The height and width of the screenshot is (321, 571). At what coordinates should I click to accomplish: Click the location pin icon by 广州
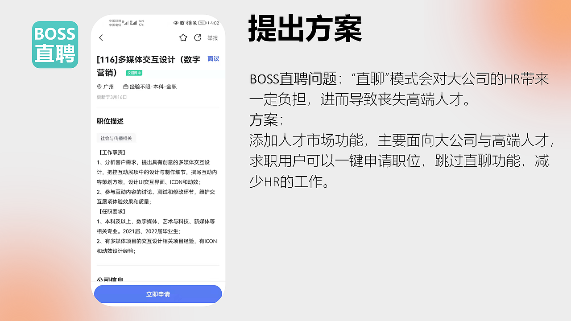pyautogui.click(x=99, y=87)
